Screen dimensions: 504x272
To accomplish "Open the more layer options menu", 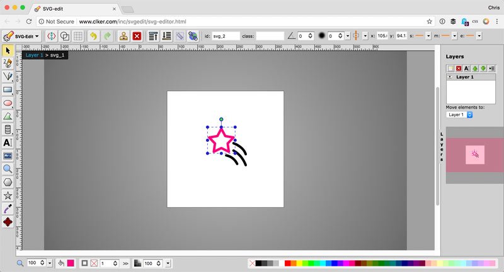I will point(491,68).
